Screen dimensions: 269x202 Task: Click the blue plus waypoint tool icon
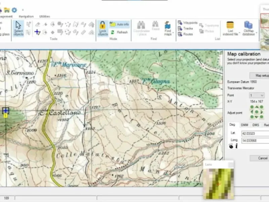(37, 32)
